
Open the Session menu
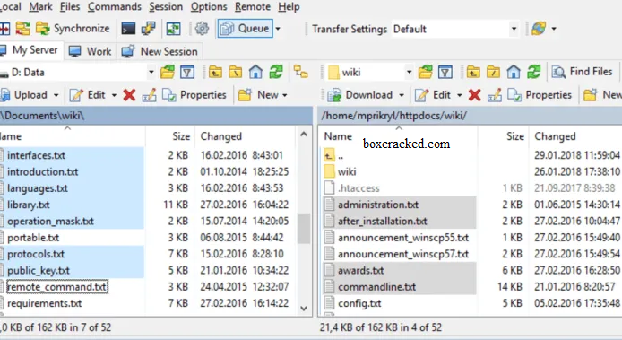click(x=166, y=7)
